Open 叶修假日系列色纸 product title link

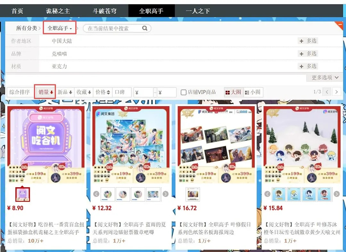[x=214, y=228]
